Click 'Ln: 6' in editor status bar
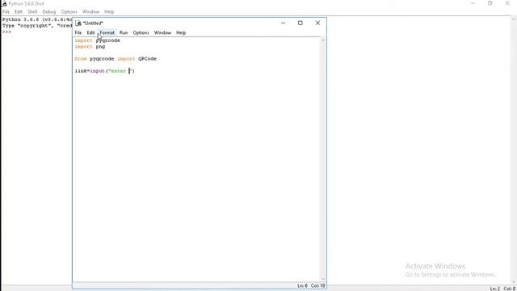The image size is (517, 291). [x=302, y=285]
